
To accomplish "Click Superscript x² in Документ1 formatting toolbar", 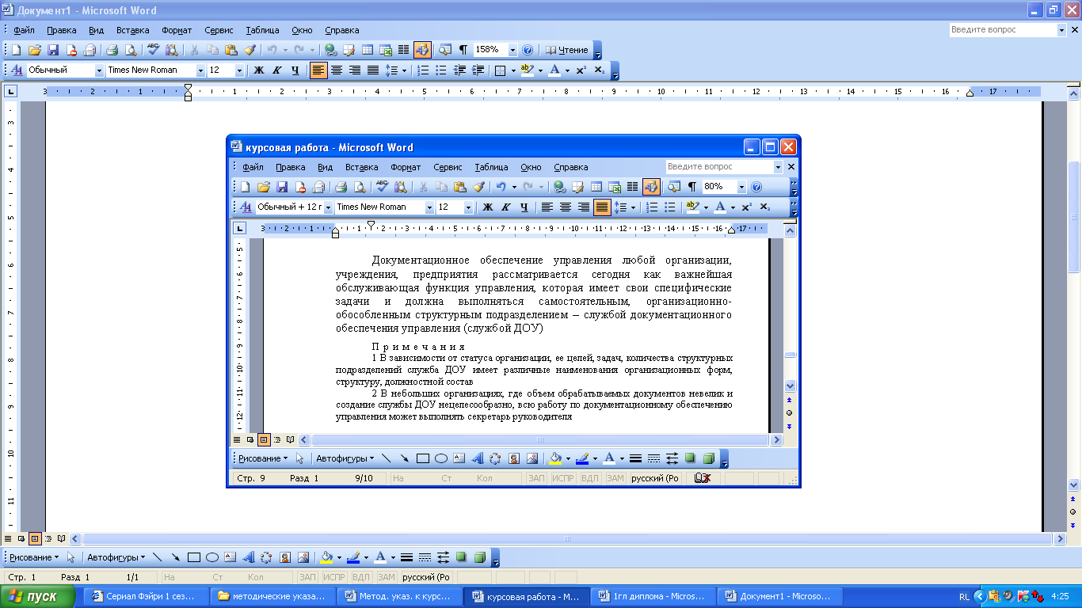I will pos(581,70).
